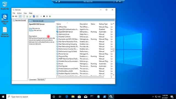Stop the service with the square icon
This screenshot has width=176, height=99.
[44, 16]
